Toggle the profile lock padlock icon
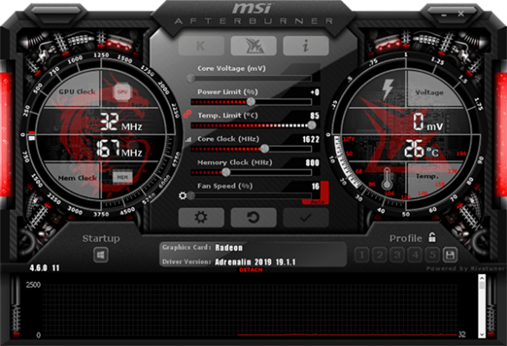The height and width of the screenshot is (346, 507). click(432, 237)
